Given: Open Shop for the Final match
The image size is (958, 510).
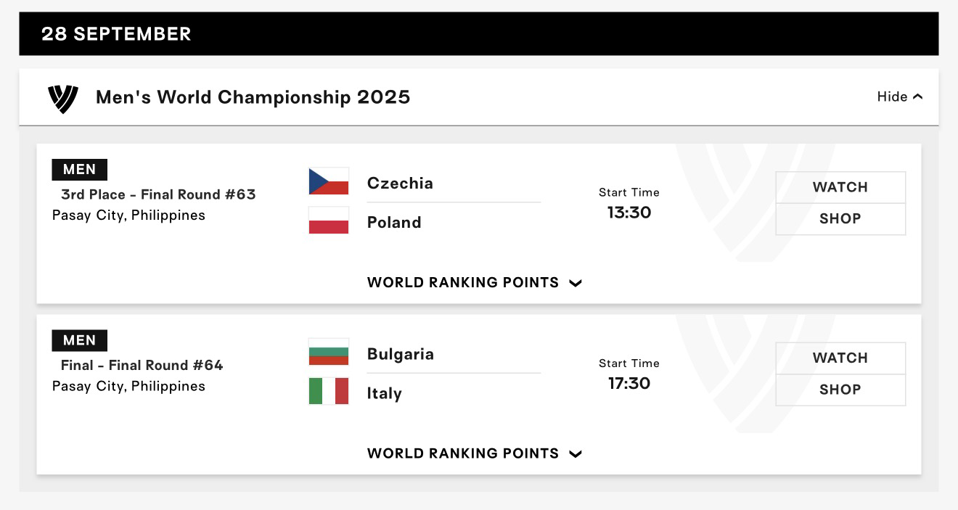Looking at the screenshot, I should coord(840,390).
